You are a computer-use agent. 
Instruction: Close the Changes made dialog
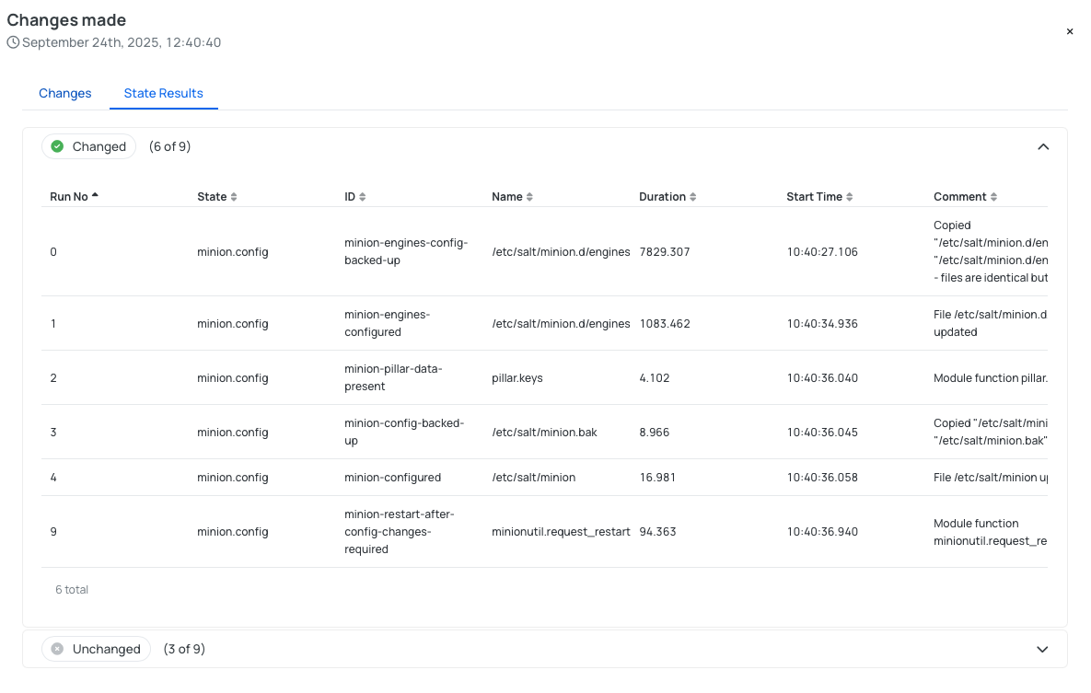click(x=1070, y=31)
